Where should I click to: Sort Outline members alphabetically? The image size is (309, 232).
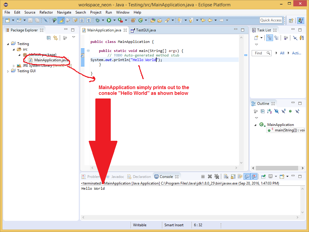point(269,111)
